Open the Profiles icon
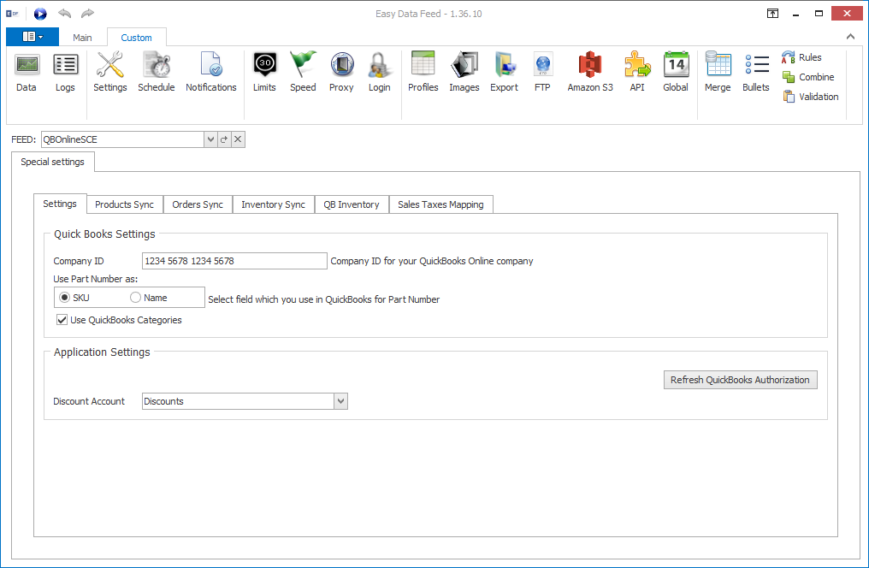The image size is (869, 568). (423, 72)
